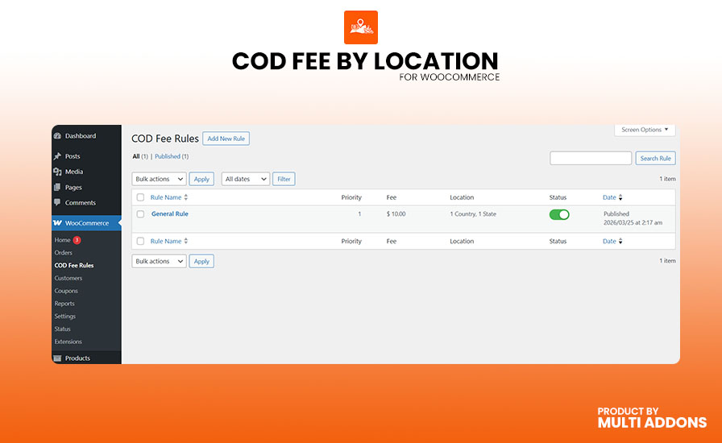The width and height of the screenshot is (722, 443).
Task: Select the WooCommerce menu item
Action: 86,223
